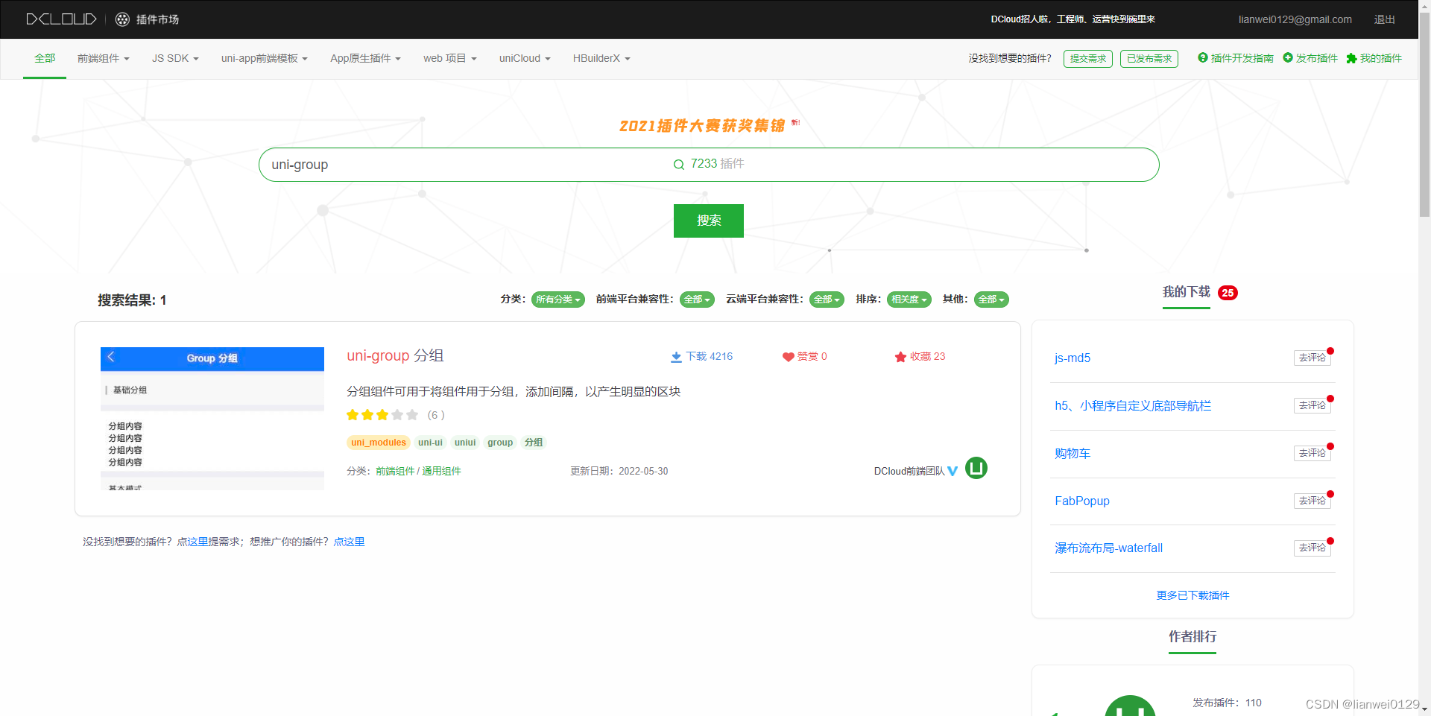The width and height of the screenshot is (1431, 716).
Task: Click the download icon beside 下载 4216
Action: (676, 357)
